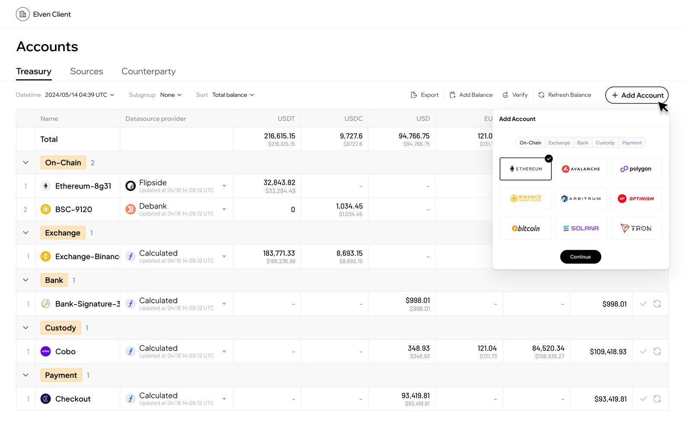The image size is (692, 424).
Task: Select the Ethereum network option
Action: 525,169
